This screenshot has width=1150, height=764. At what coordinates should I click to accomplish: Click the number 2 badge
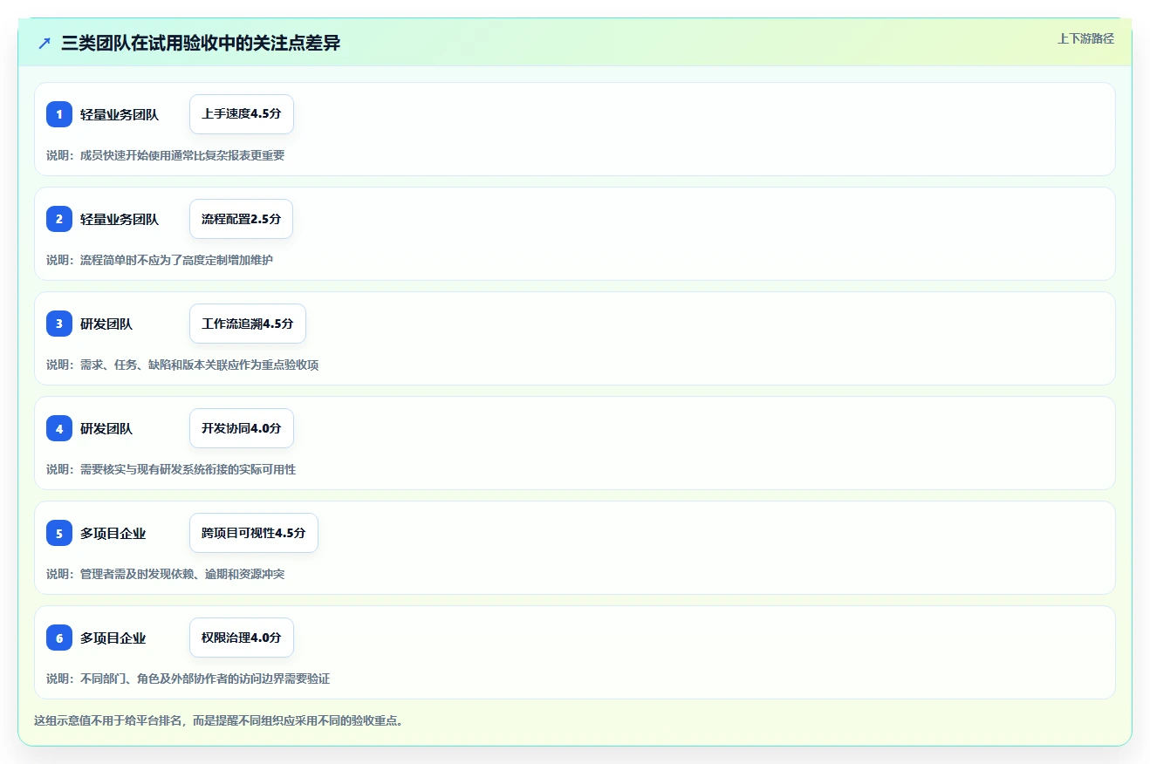tap(59, 219)
